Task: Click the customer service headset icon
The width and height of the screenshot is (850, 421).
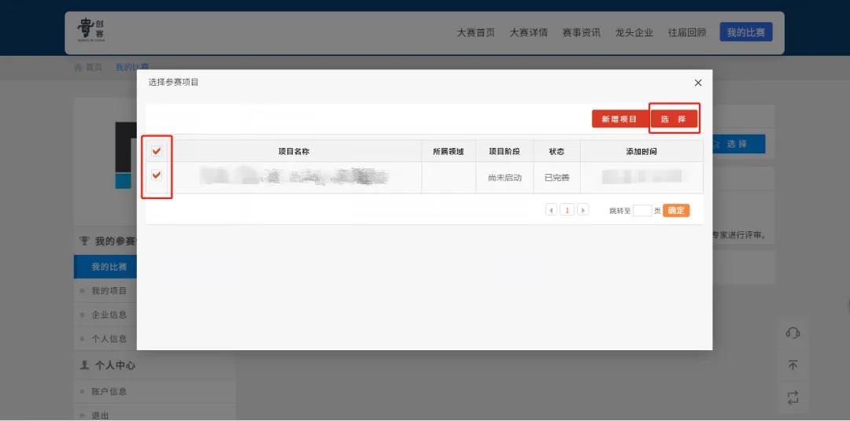Action: 793,333
